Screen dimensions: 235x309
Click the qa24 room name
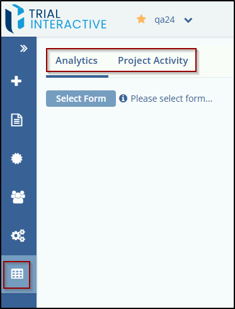tap(164, 20)
